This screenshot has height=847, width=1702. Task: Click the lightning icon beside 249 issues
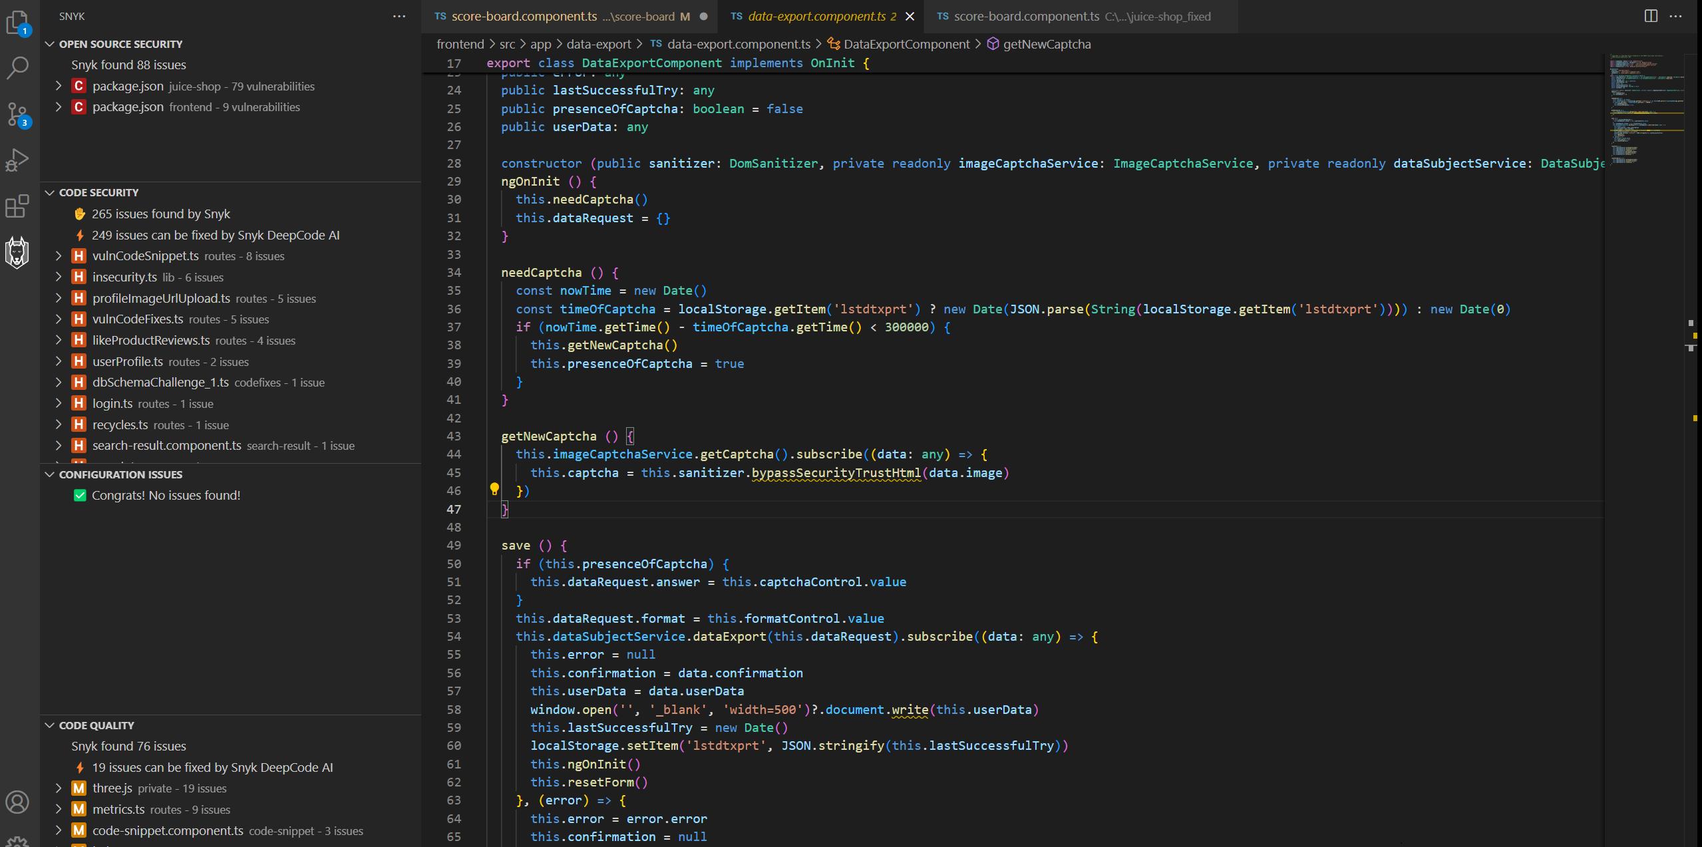click(x=80, y=235)
